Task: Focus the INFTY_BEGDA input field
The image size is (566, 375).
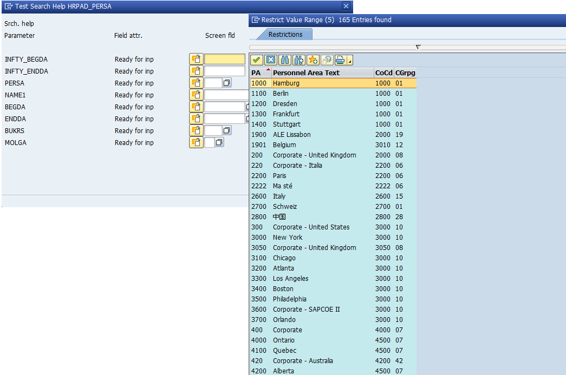Action: pyautogui.click(x=225, y=59)
